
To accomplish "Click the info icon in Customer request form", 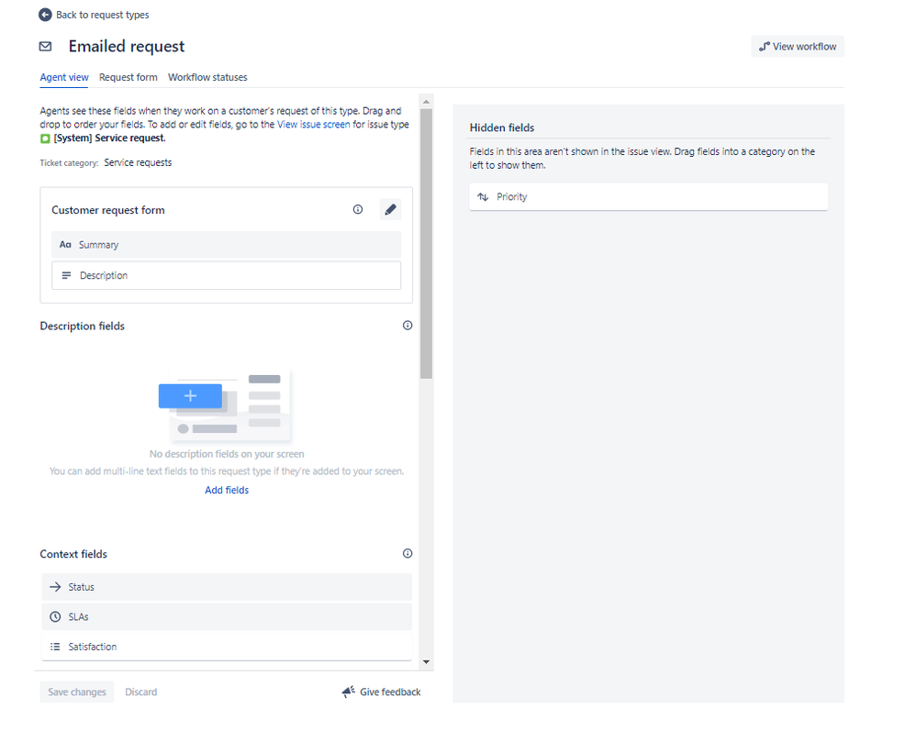I will (x=358, y=210).
